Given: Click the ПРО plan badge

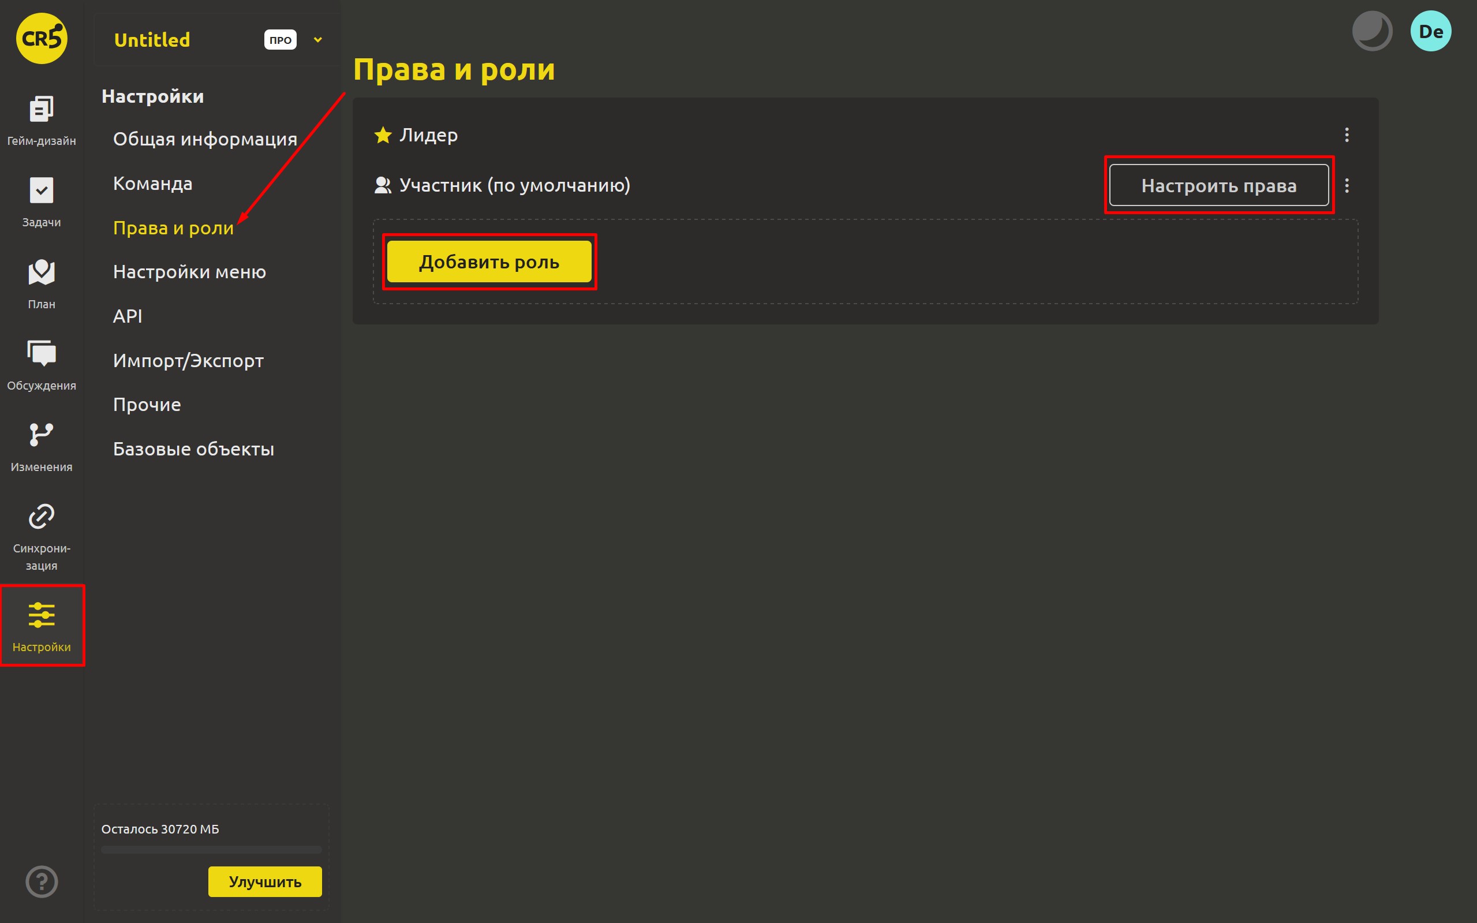Looking at the screenshot, I should [x=280, y=40].
